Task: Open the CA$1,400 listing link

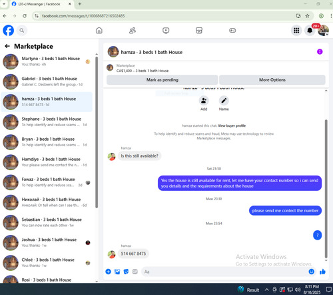Action: 143,71
